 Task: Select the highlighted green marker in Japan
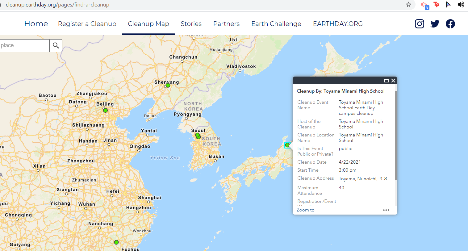coord(287,145)
